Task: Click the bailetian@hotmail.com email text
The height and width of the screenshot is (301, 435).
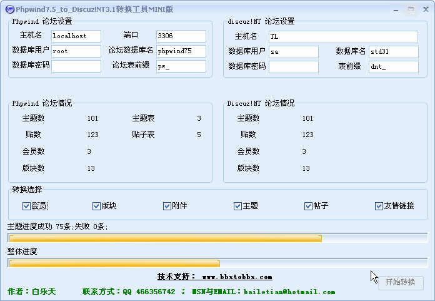Action: point(289,292)
